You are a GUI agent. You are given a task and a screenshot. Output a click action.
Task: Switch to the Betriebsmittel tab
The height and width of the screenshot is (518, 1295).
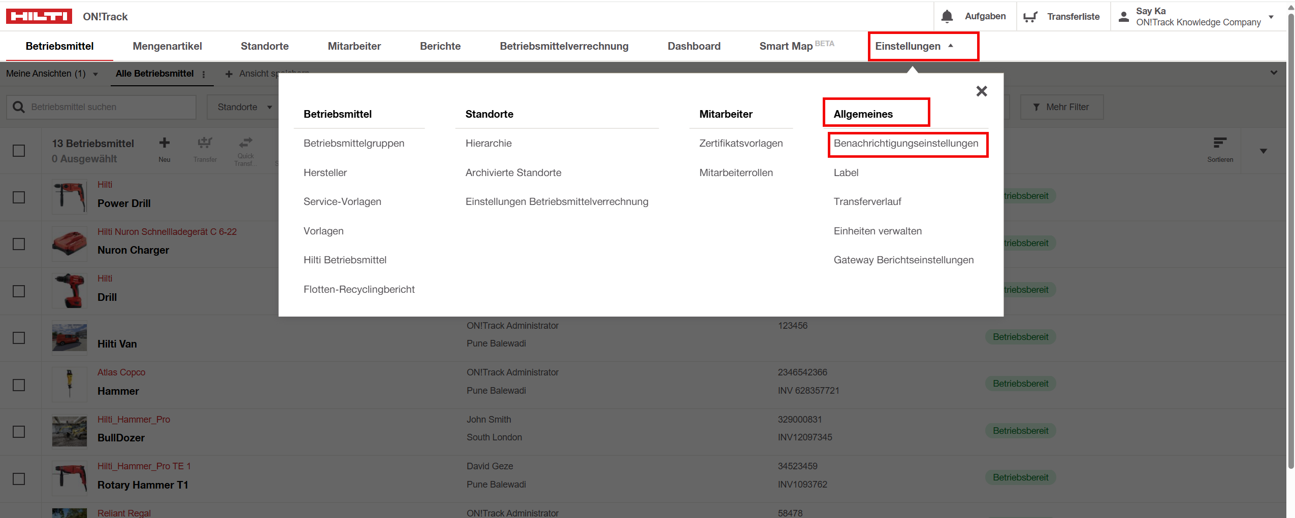[59, 46]
